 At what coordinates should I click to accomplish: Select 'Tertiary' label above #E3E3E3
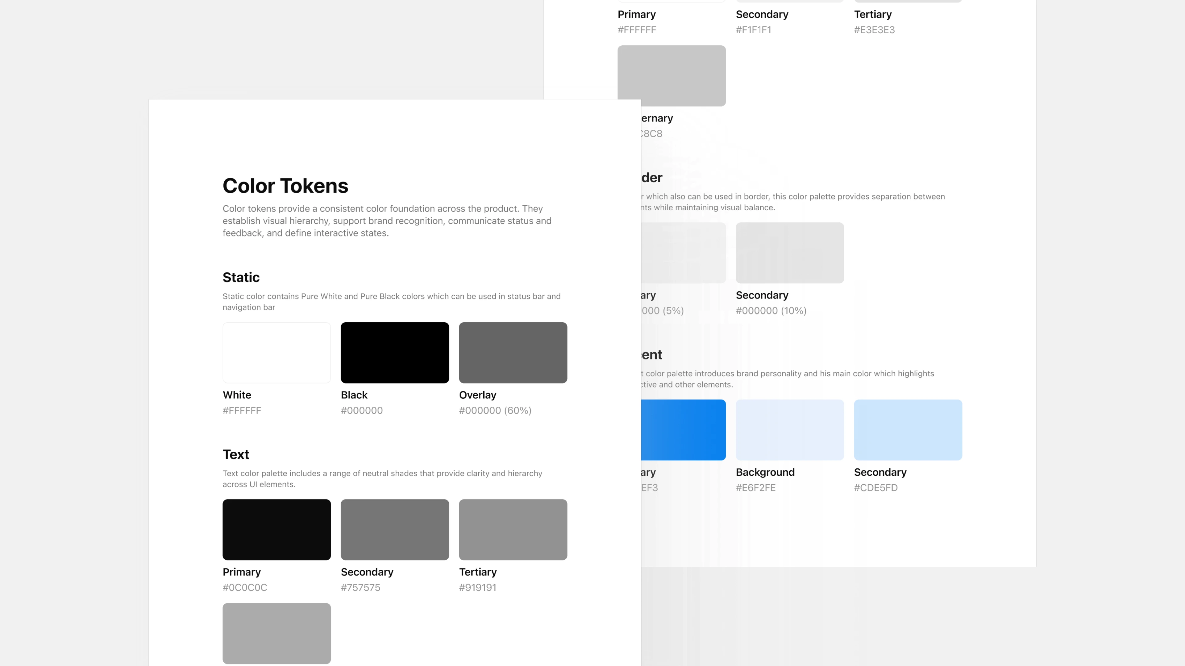point(873,15)
